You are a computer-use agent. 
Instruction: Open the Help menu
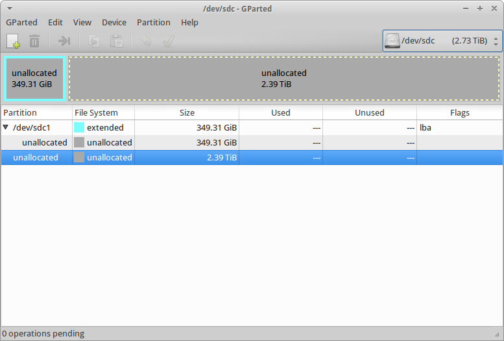189,23
